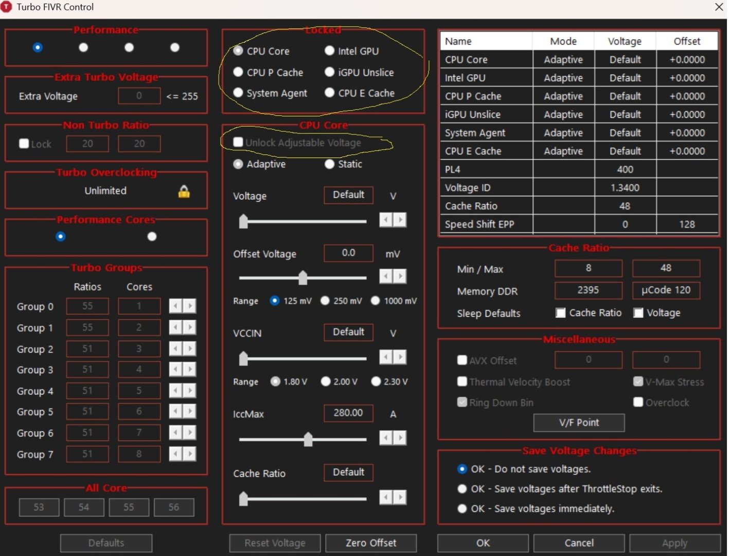Screen dimensions: 730x556
Task: Select OK - Do not save voltages
Action: coord(462,469)
